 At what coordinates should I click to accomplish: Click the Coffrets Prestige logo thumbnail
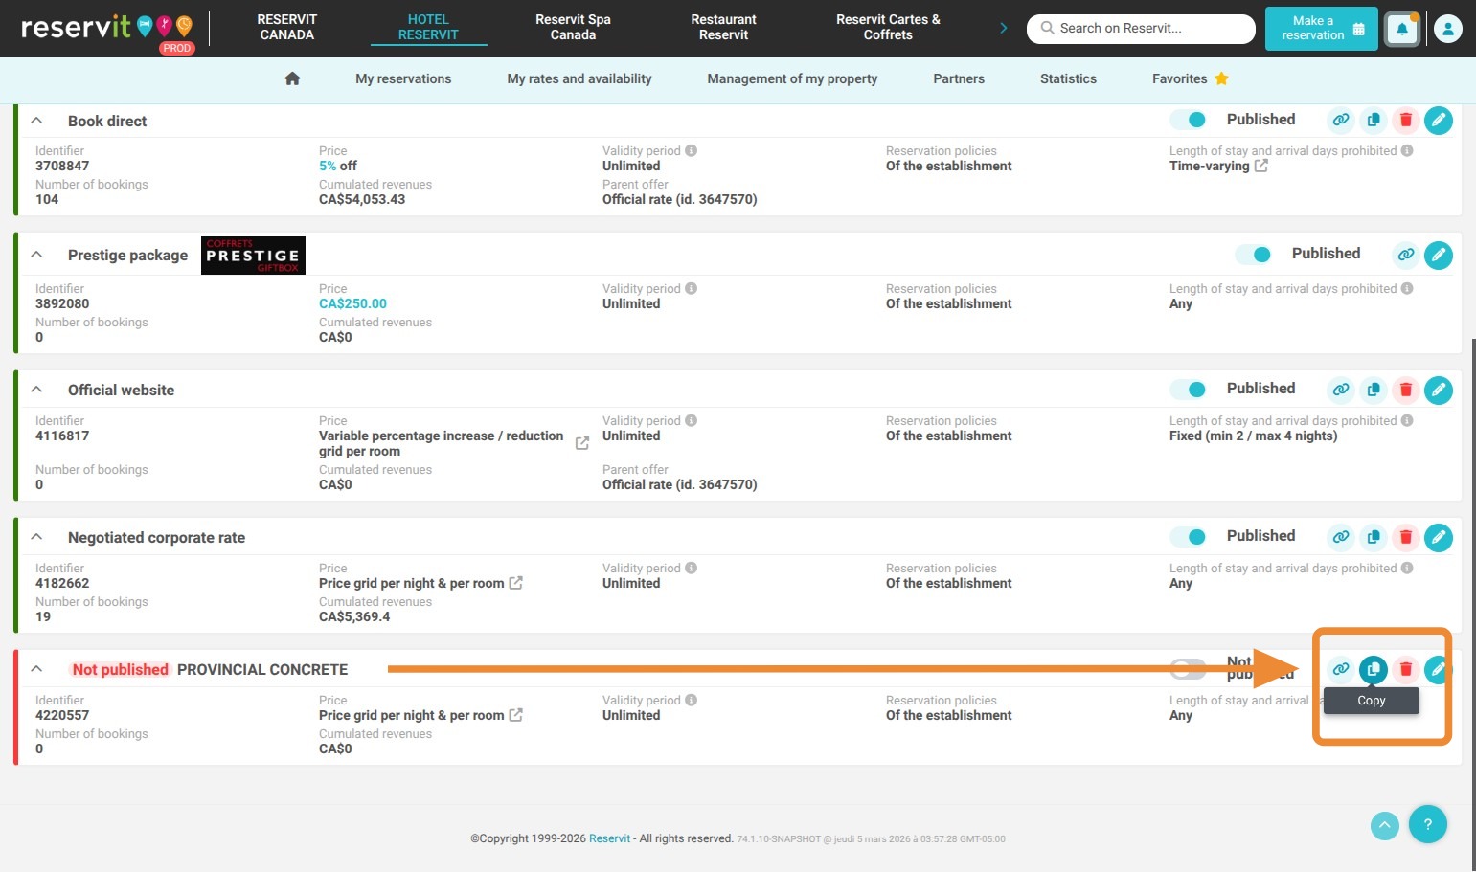coord(253,256)
